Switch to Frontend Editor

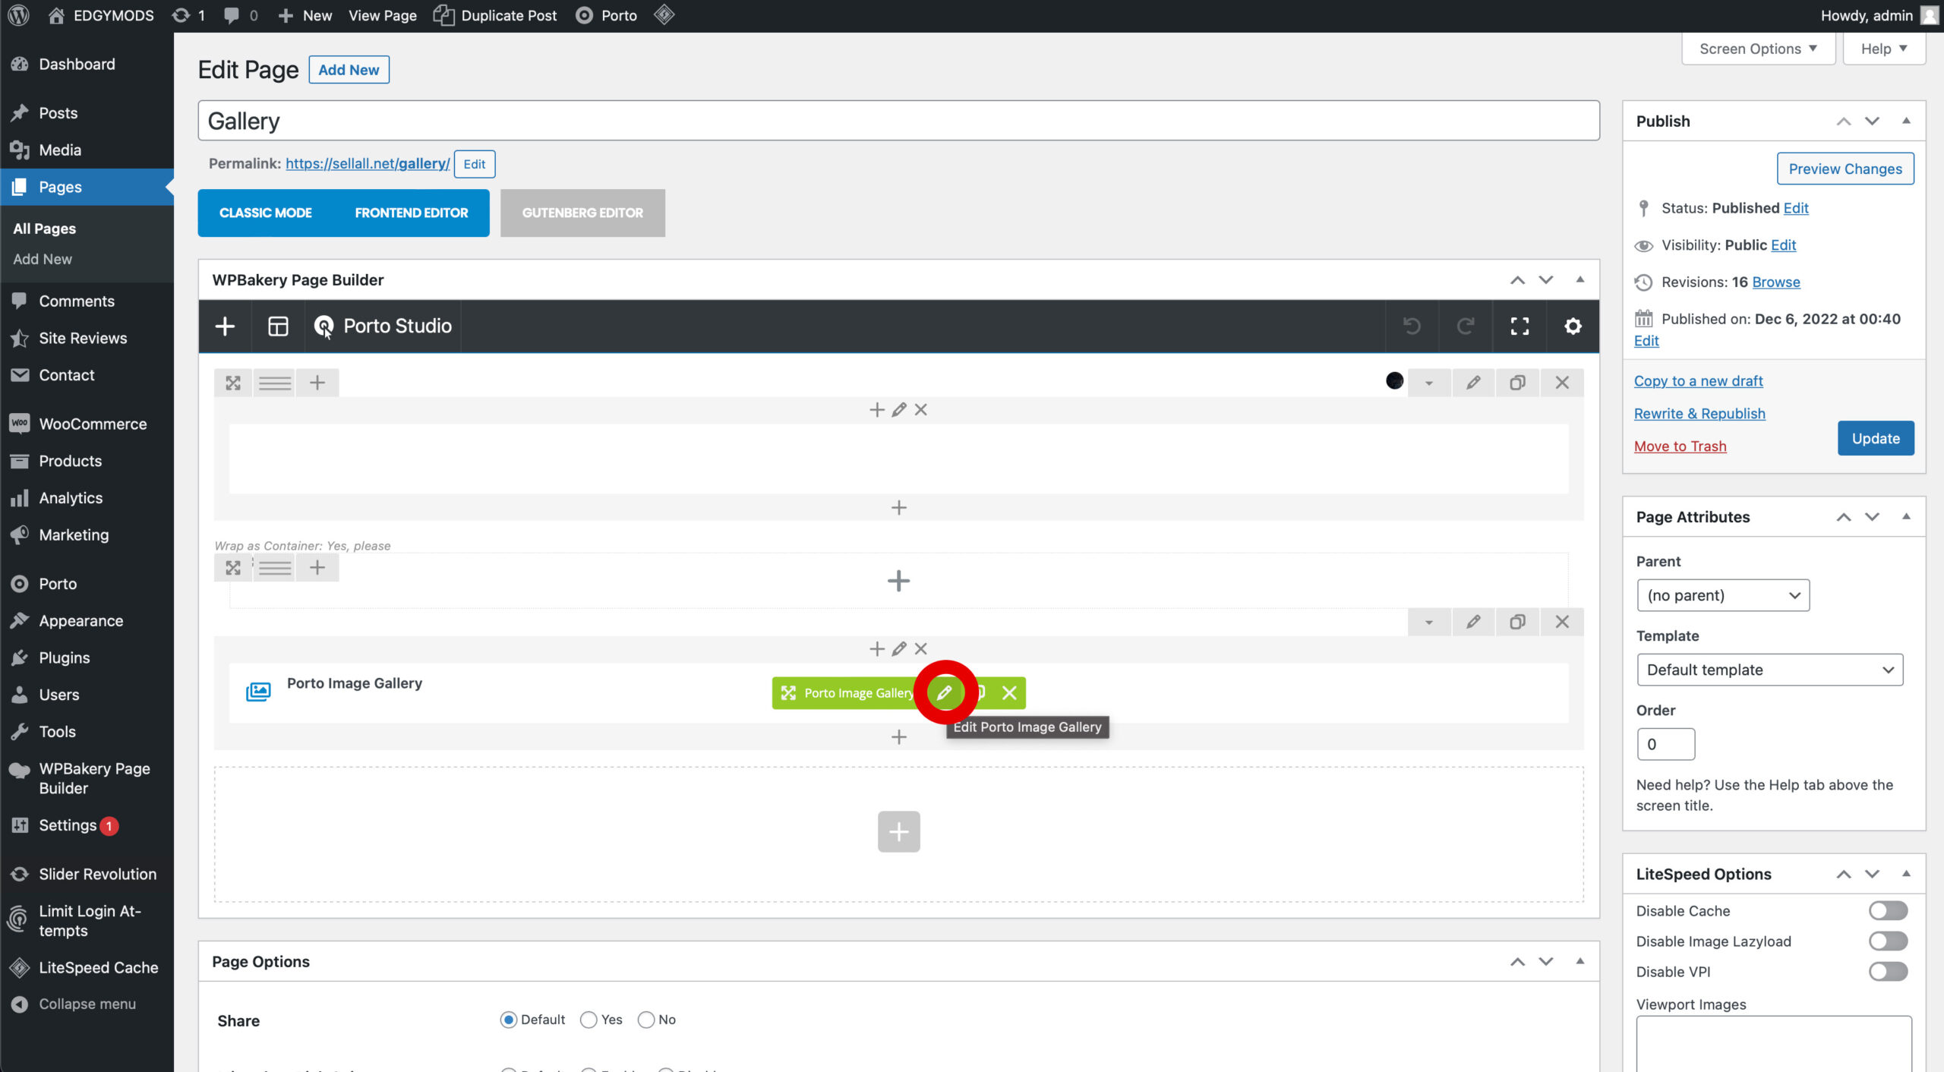(412, 213)
